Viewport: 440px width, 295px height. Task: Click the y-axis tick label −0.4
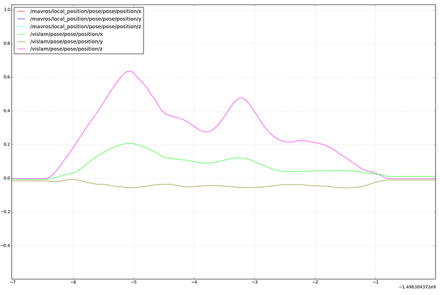point(6,246)
